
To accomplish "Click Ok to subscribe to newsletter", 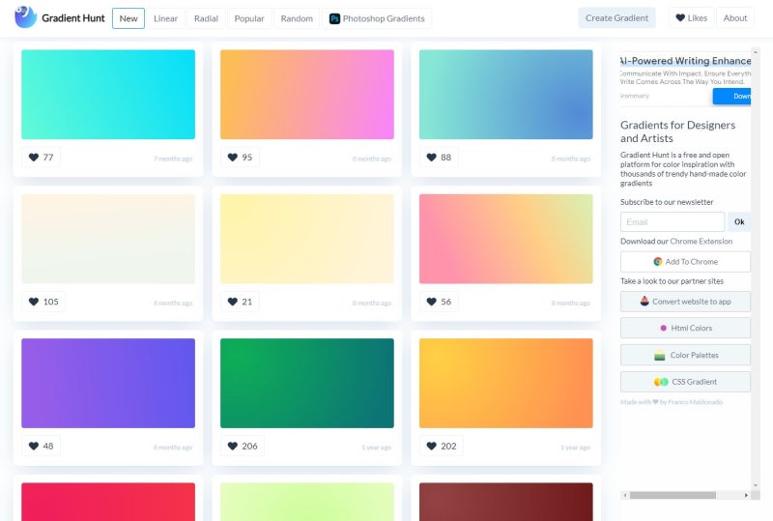I will [739, 222].
